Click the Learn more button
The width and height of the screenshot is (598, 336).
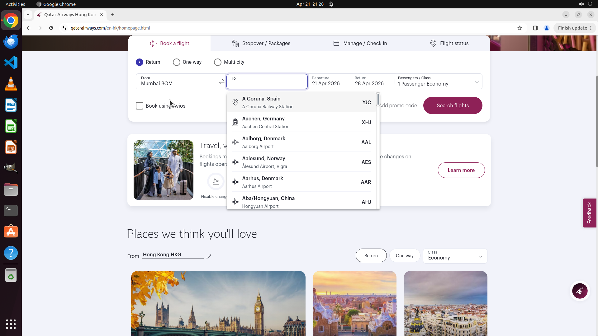click(461, 170)
